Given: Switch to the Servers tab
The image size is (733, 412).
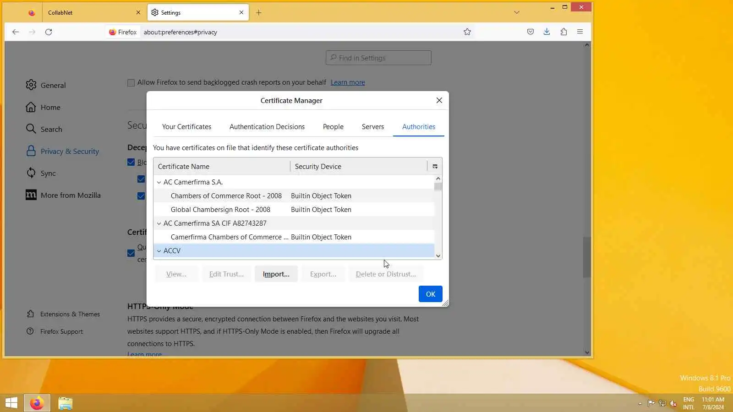Looking at the screenshot, I should [373, 127].
